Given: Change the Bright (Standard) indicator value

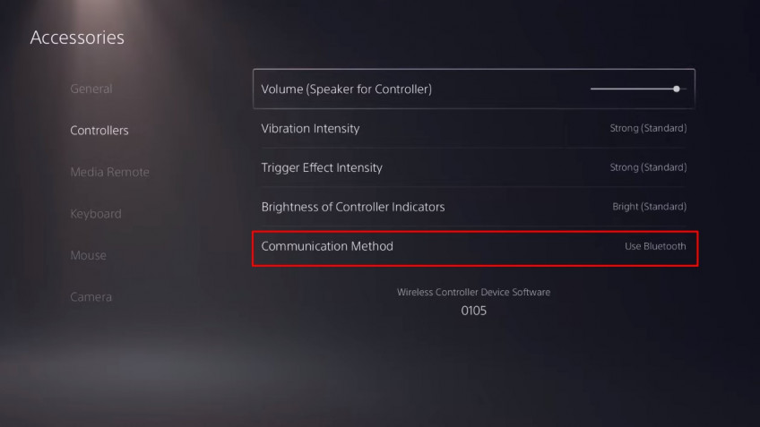Looking at the screenshot, I should [x=650, y=207].
